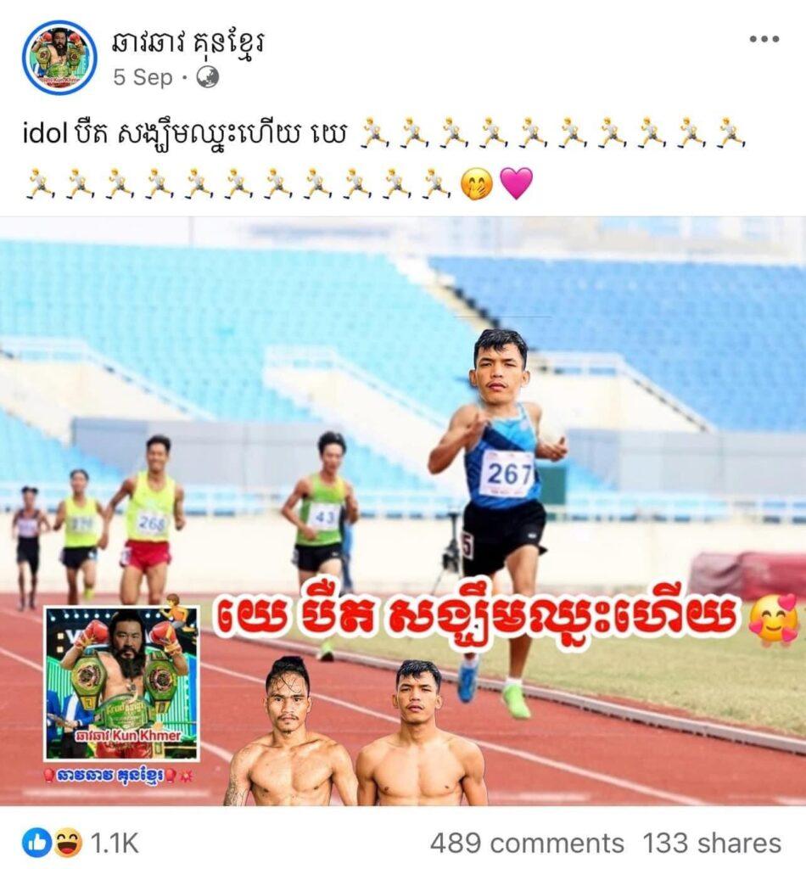Click the smiling hearts emoji on image

click(x=774, y=620)
